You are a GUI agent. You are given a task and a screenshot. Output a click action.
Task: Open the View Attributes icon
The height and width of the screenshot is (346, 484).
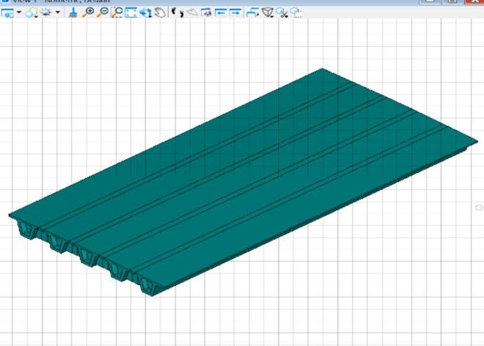tap(8, 12)
